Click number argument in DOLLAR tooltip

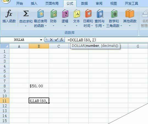pyautogui.click(x=92, y=46)
